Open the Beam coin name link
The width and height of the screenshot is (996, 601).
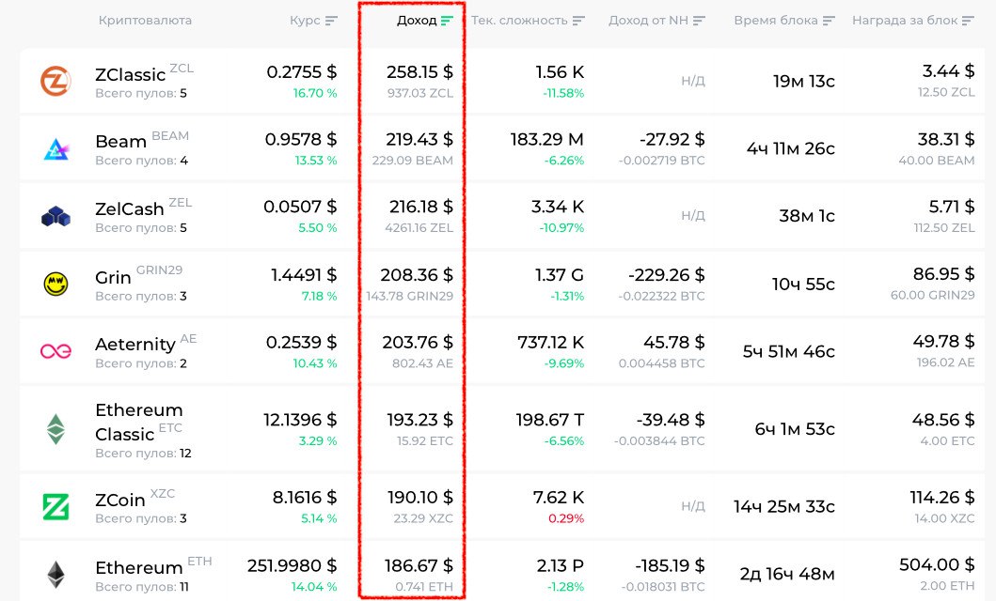[x=120, y=142]
